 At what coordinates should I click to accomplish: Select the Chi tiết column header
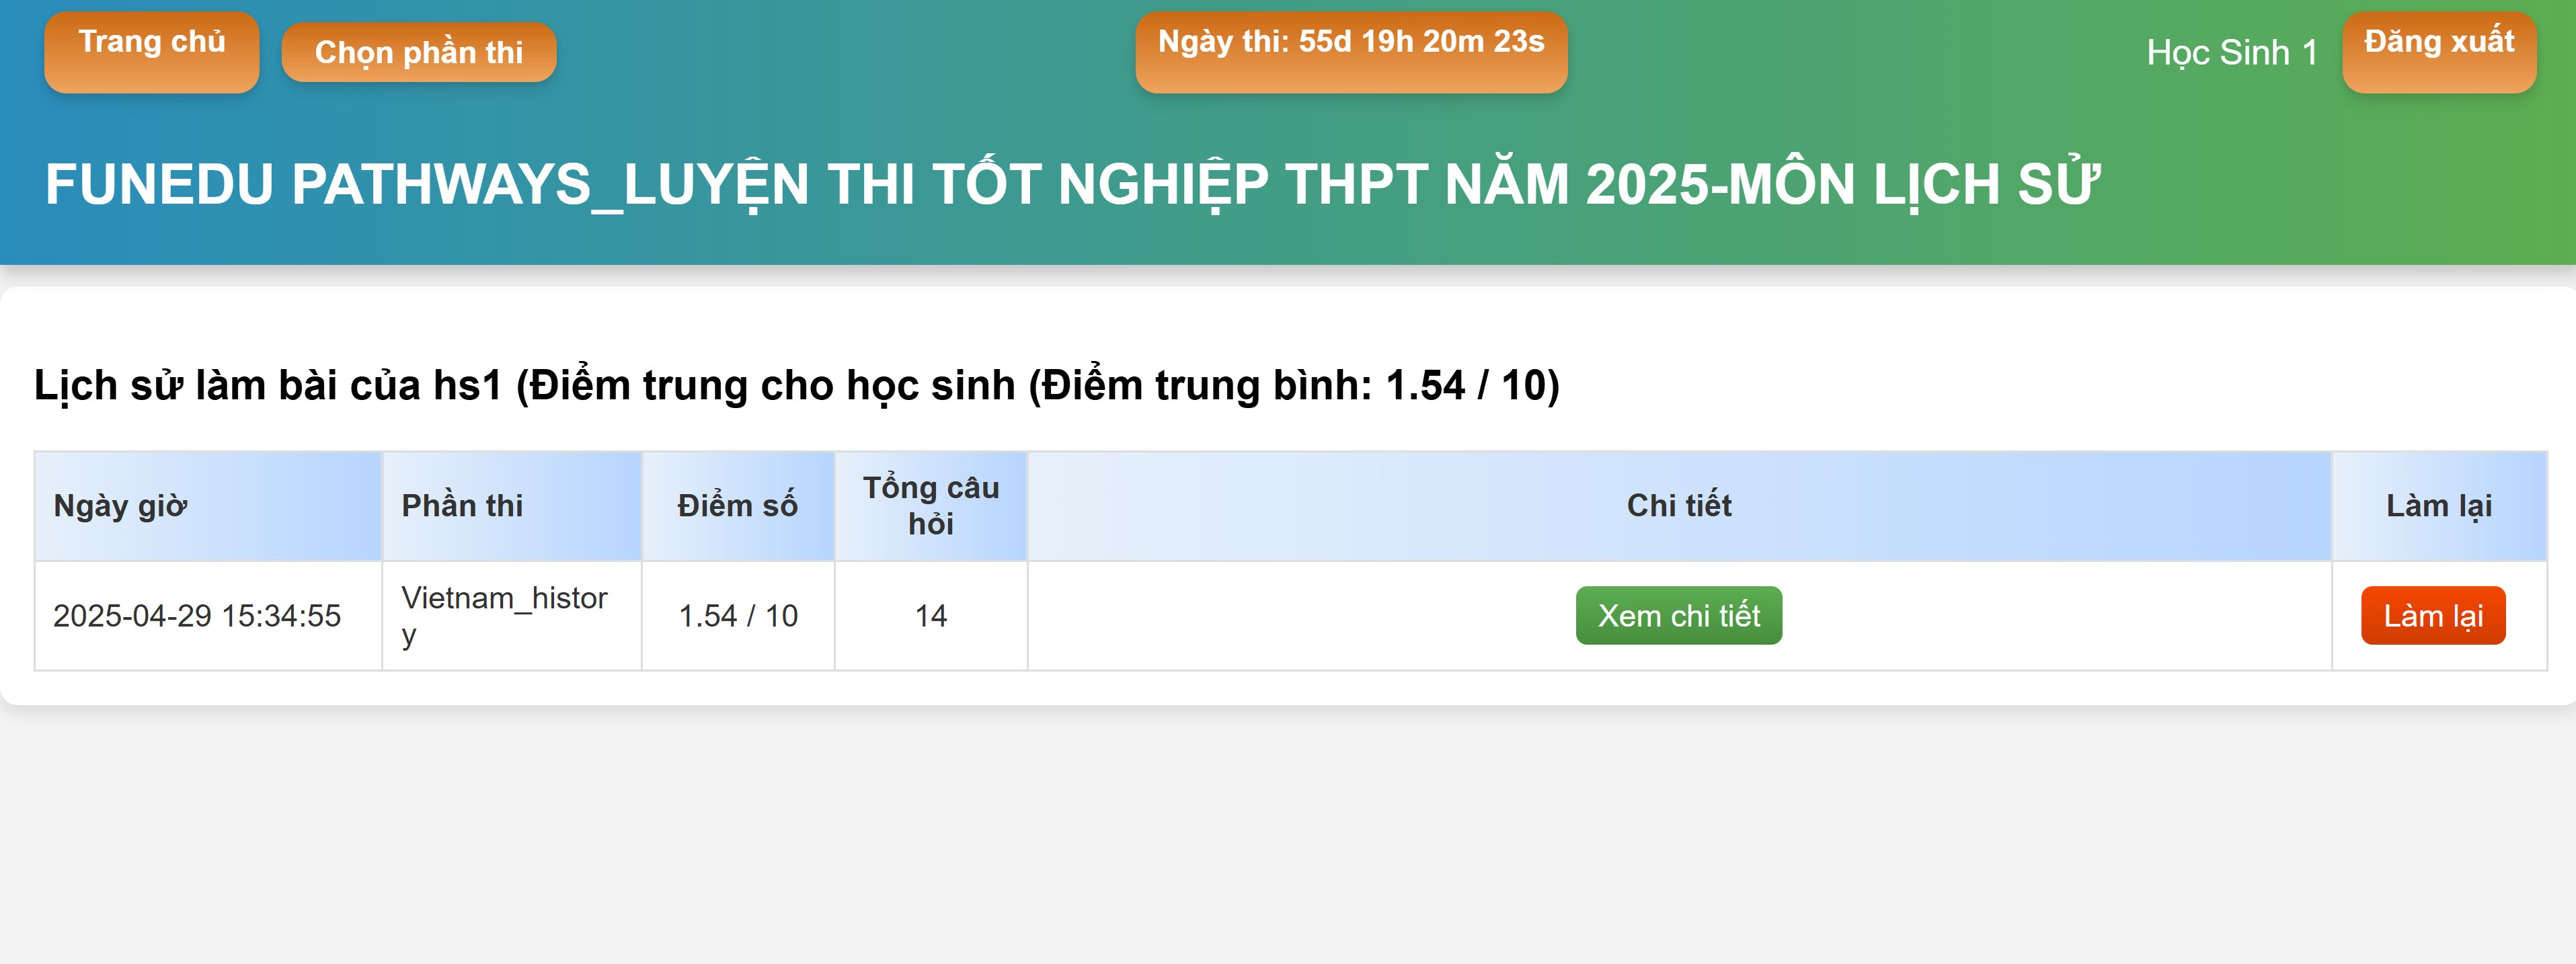[x=1679, y=506]
